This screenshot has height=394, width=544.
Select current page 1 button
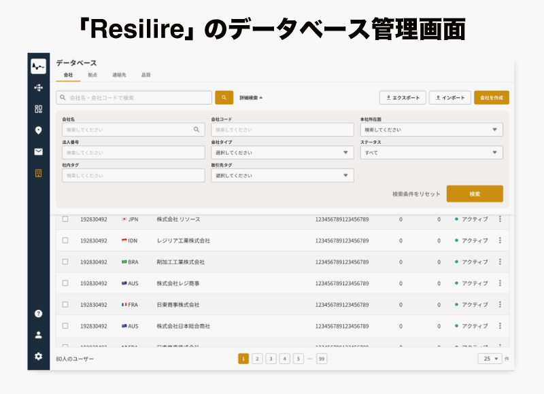point(243,359)
